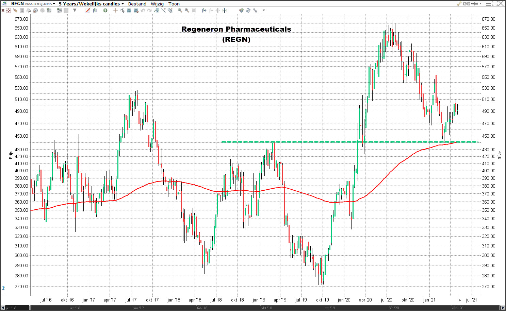
Task: Click the colored circles palette icon
Action: [x=241, y=10]
